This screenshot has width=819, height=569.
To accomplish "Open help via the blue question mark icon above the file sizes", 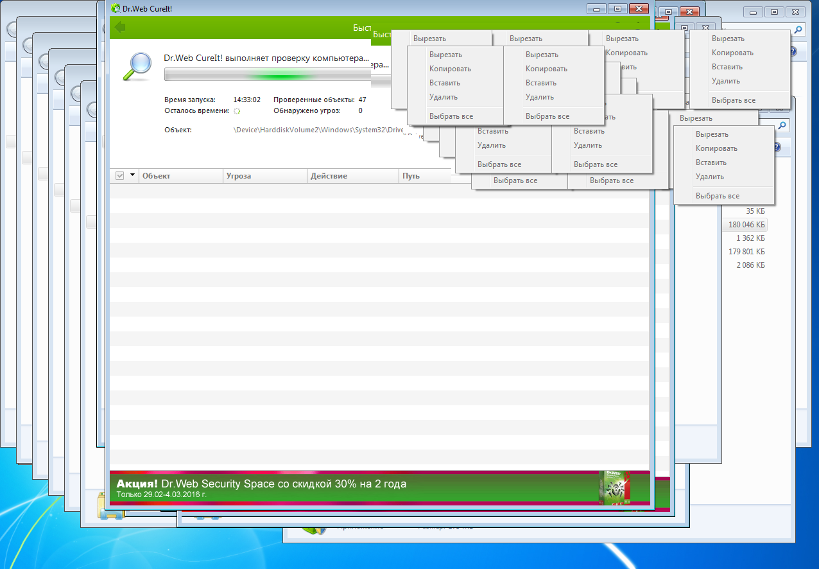I will [776, 148].
